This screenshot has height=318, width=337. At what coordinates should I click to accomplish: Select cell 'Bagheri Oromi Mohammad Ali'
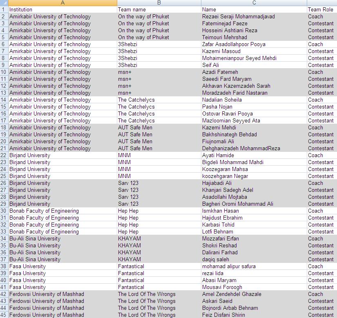(254, 204)
